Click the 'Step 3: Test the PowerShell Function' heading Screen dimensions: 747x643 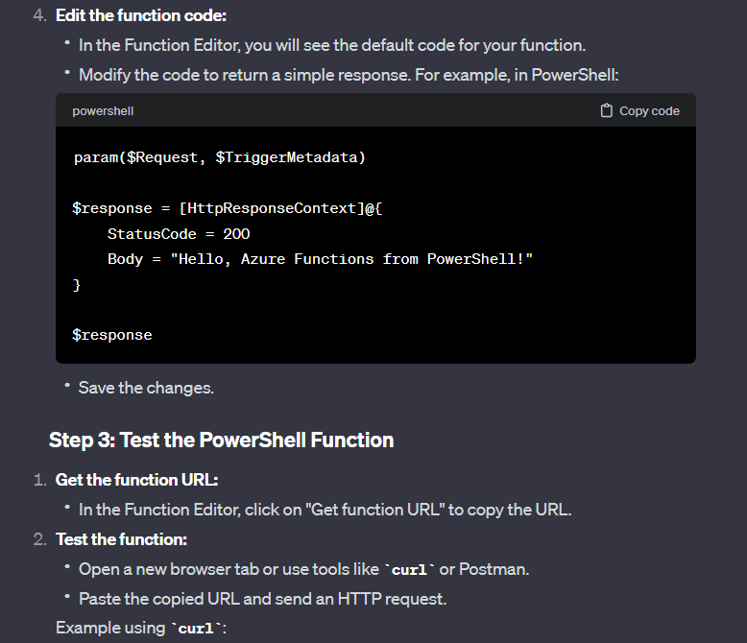point(222,440)
